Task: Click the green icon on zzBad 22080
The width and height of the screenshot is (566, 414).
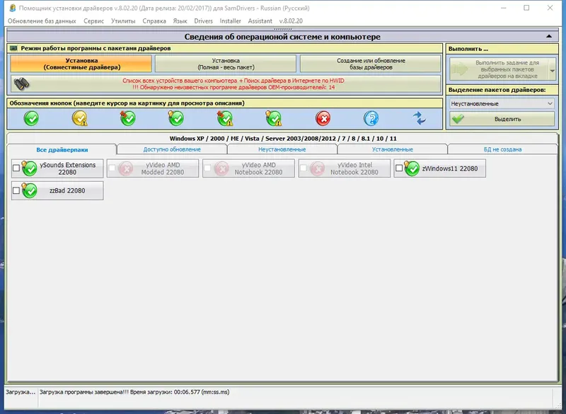Action: (x=29, y=190)
